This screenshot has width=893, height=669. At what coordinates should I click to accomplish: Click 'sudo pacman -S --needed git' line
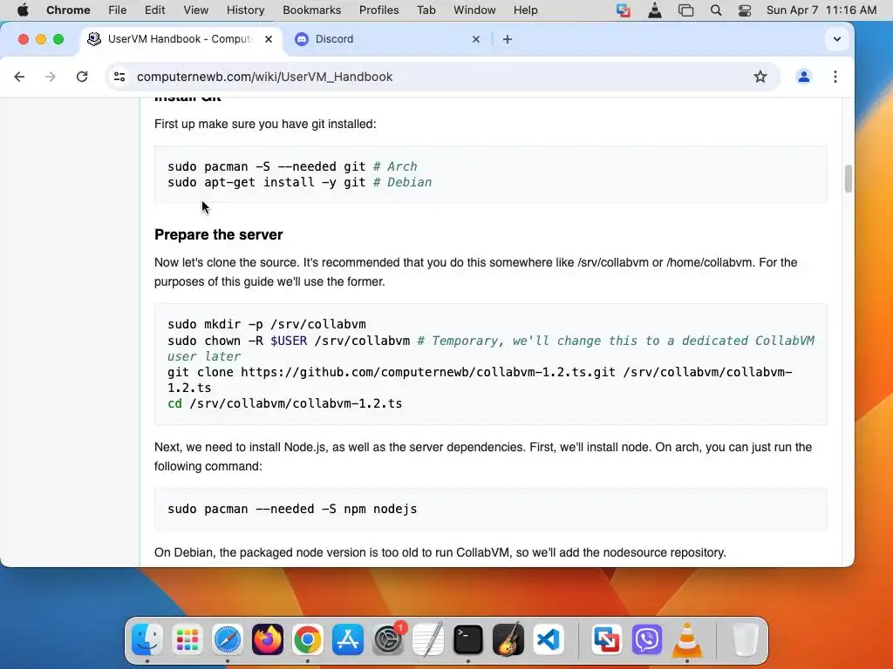292,166
